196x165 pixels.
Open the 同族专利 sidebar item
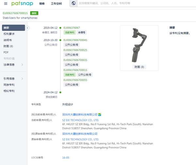9,85
